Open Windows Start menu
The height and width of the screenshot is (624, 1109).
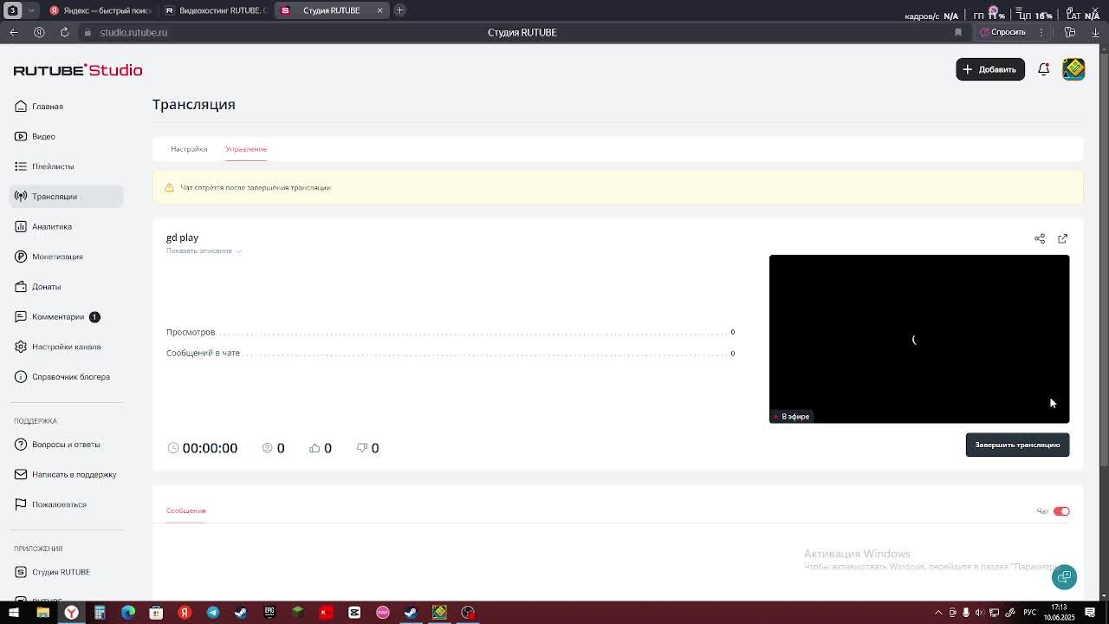point(14,613)
